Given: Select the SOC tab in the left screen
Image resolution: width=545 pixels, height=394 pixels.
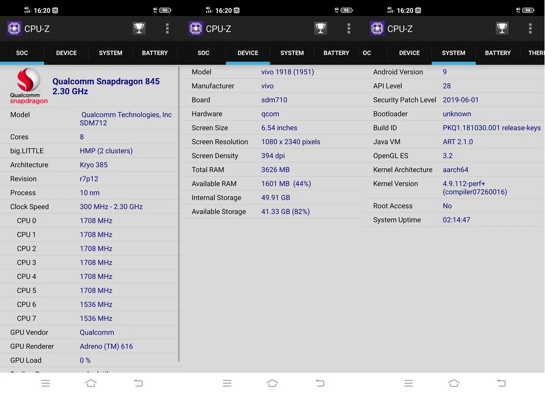Looking at the screenshot, I should [x=22, y=53].
